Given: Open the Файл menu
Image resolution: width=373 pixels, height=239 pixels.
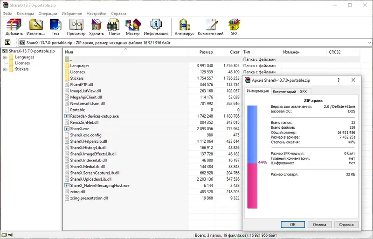Looking at the screenshot, I should [7, 14].
